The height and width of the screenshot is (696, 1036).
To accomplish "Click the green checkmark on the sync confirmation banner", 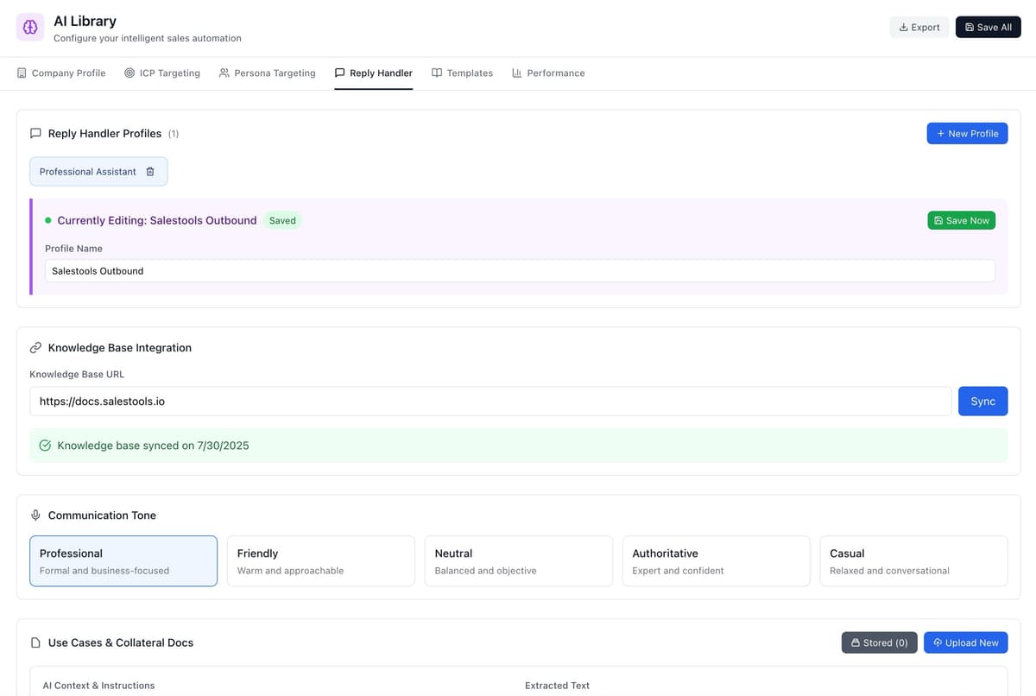I will tap(45, 445).
